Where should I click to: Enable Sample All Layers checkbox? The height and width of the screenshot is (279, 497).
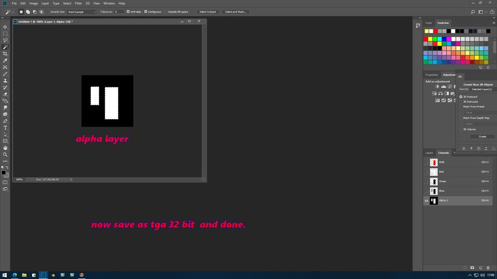coord(166,12)
